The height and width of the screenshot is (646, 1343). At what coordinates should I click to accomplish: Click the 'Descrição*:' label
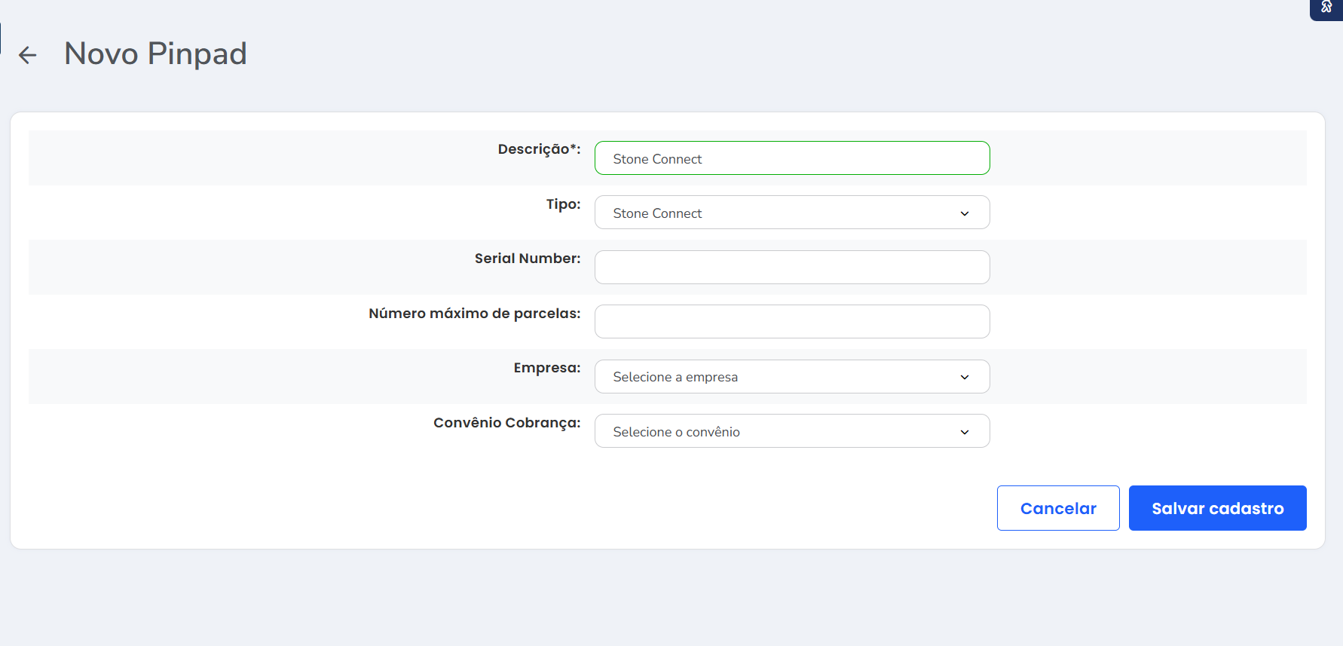click(538, 149)
